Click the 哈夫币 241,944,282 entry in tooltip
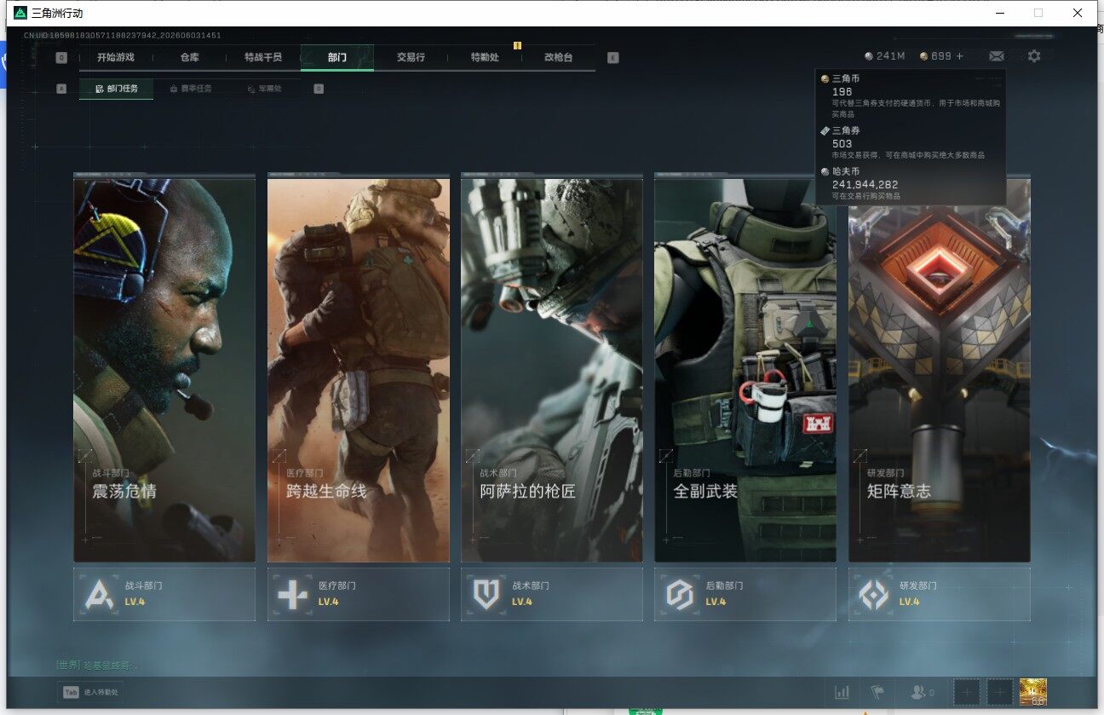This screenshot has height=715, width=1104. click(910, 183)
